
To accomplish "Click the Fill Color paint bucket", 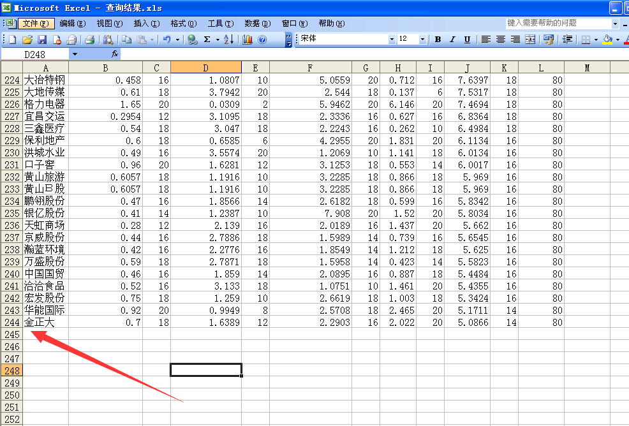I will coord(607,40).
